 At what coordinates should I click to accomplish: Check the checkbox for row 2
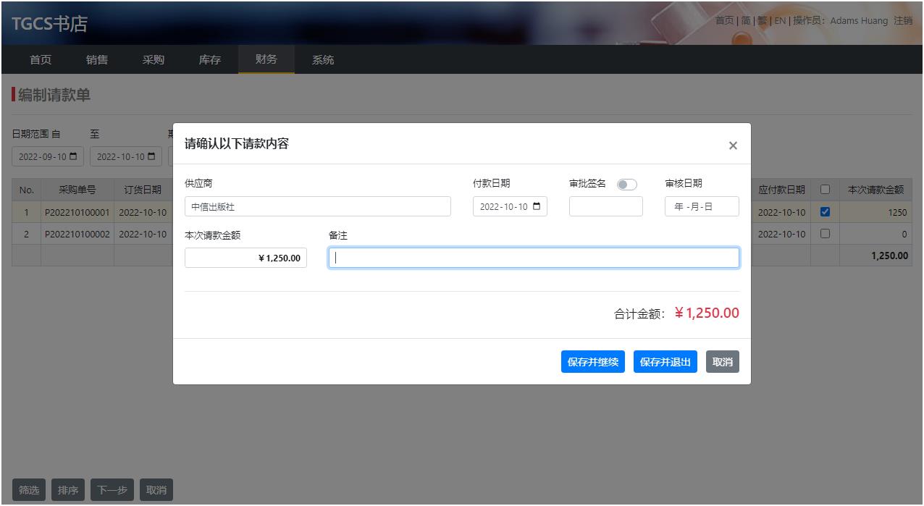click(x=825, y=235)
